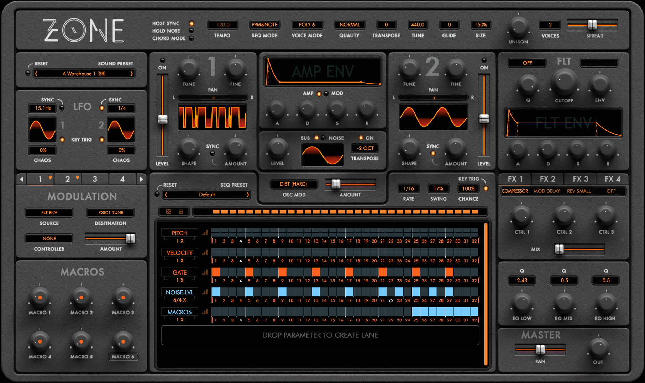Viewport: 645px width, 383px height.
Task: Open the OSC MOD type dropdown DIST (HARD)
Action: click(293, 184)
